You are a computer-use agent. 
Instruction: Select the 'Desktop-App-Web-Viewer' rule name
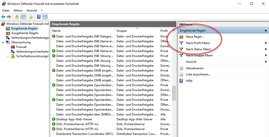74,119
